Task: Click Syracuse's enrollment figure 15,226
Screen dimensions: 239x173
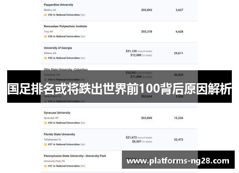Action: point(178,118)
